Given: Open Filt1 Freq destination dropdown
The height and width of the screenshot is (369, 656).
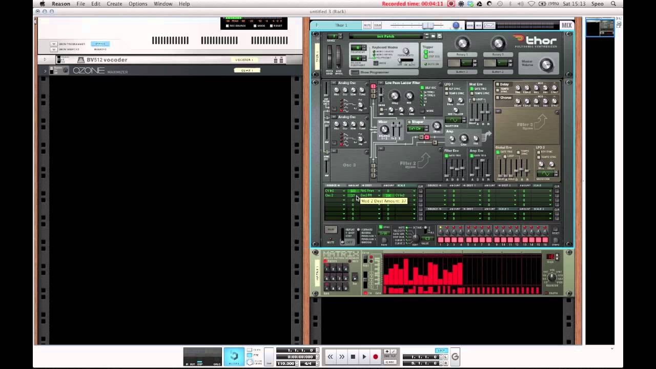Looking at the screenshot, I should 371,191.
